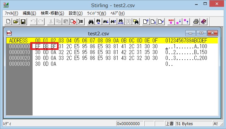Click byte 43 in third hex row
The width and height of the screenshot is (226, 129).
tap(124, 58)
